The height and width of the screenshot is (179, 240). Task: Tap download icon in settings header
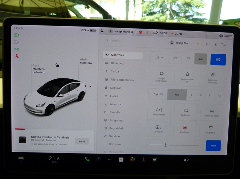[x=198, y=44]
